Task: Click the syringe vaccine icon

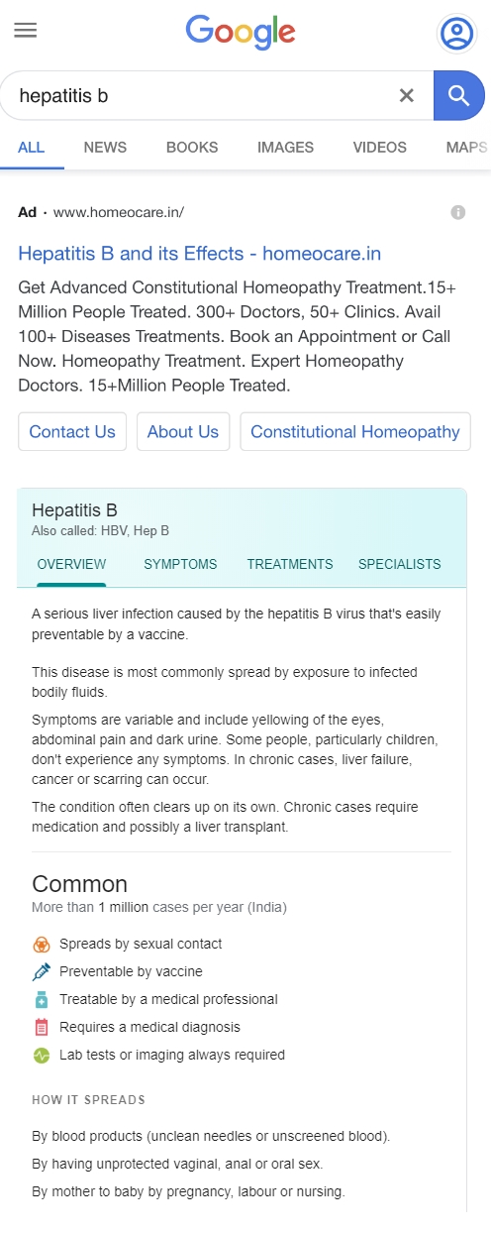Action: coord(41,972)
